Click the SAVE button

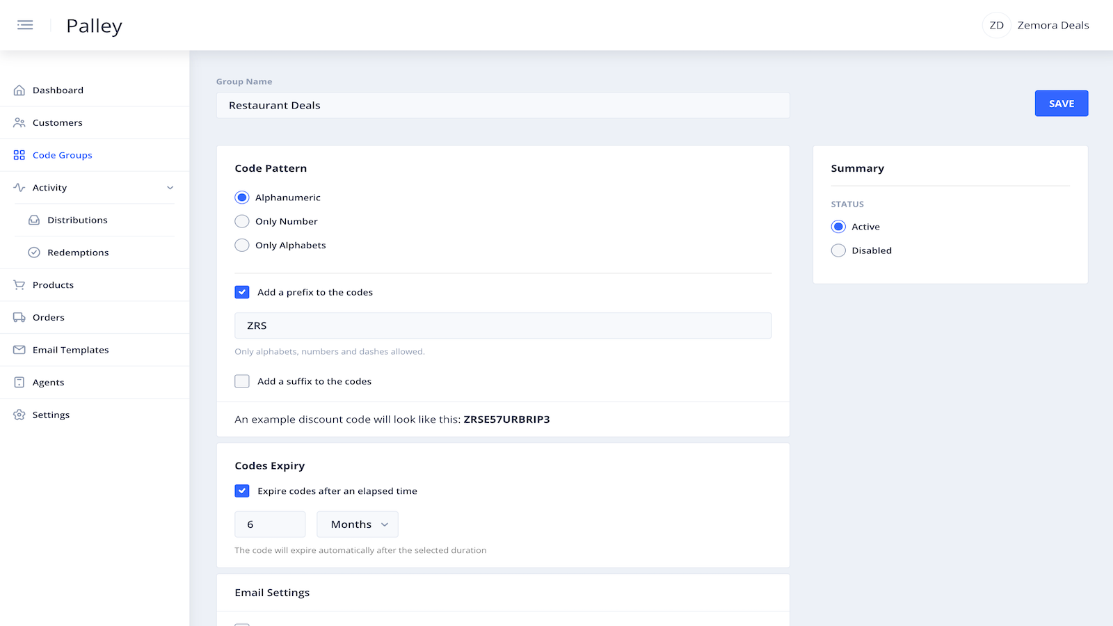pyautogui.click(x=1062, y=104)
